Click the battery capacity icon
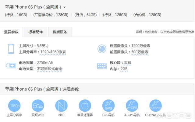195x122 pixels. [x=11, y=66]
